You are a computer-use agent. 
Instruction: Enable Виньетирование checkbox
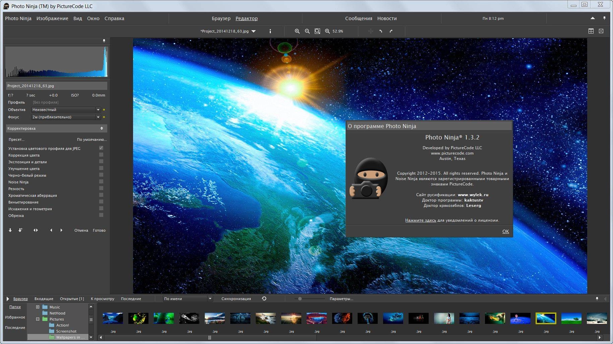point(101,202)
